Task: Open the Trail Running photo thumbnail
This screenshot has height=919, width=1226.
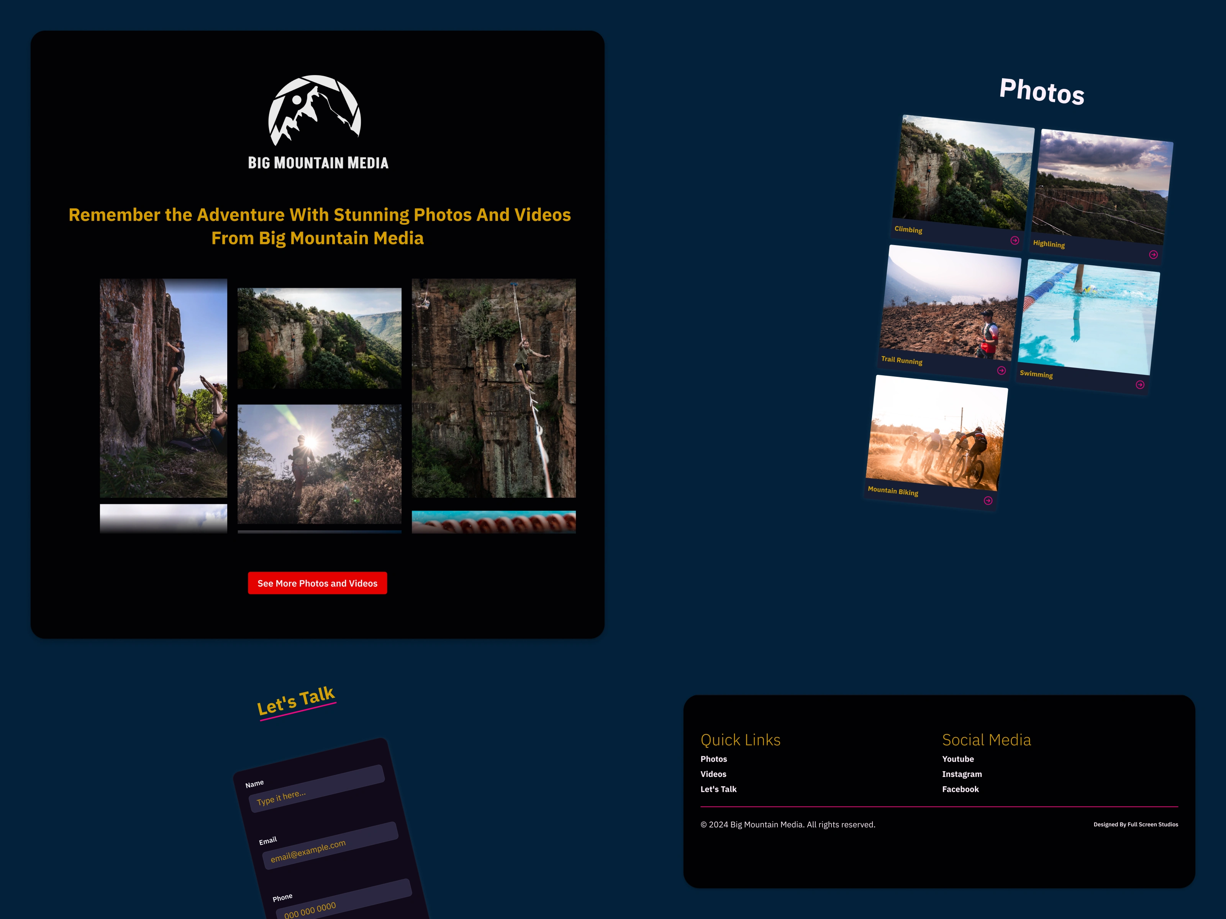Action: [951, 303]
